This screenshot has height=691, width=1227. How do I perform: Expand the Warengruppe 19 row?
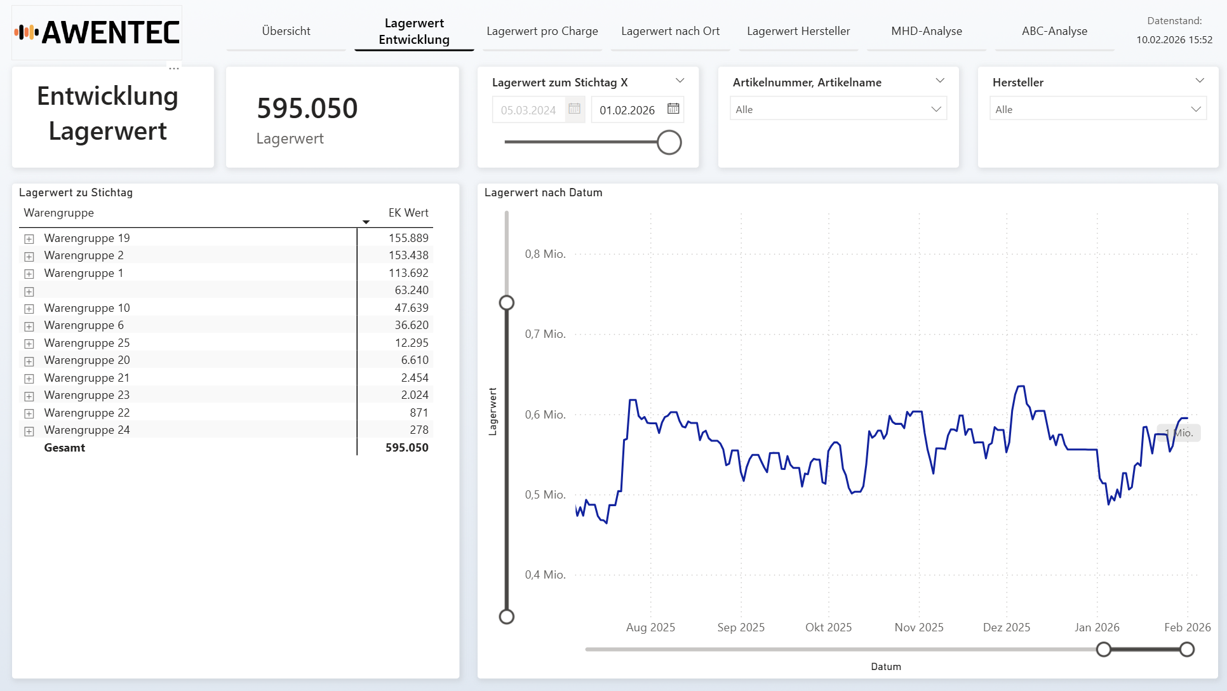pyautogui.click(x=29, y=239)
